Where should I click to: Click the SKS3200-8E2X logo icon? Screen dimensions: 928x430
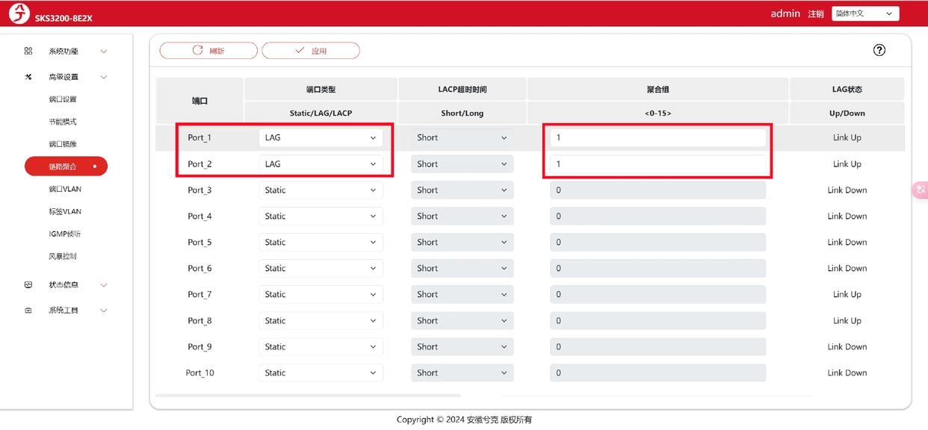click(19, 13)
